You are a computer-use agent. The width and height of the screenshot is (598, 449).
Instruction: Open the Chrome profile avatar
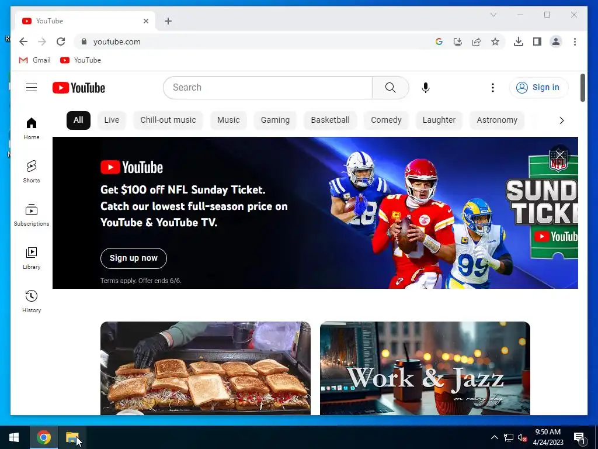556,42
